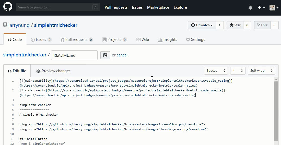The width and height of the screenshot is (281, 145).
Task: Open Pull requests in top navigation
Action: point(116,7)
